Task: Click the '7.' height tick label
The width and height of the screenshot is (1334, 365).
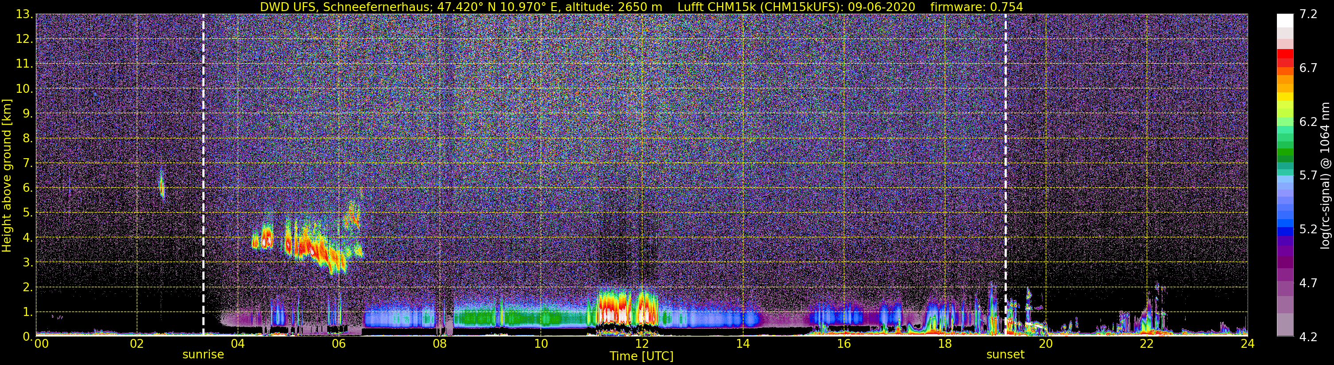Action: click(27, 163)
